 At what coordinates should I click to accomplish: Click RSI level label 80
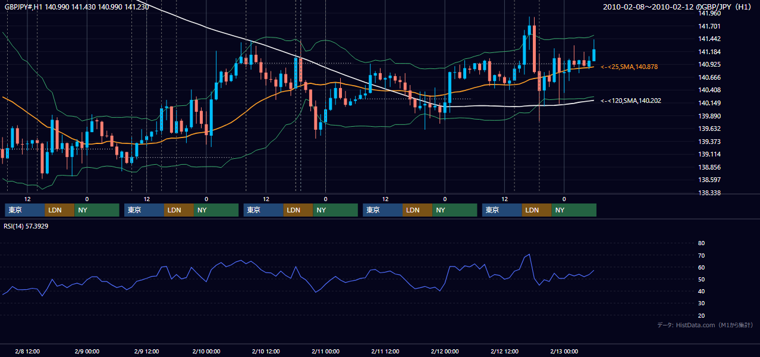[701, 243]
